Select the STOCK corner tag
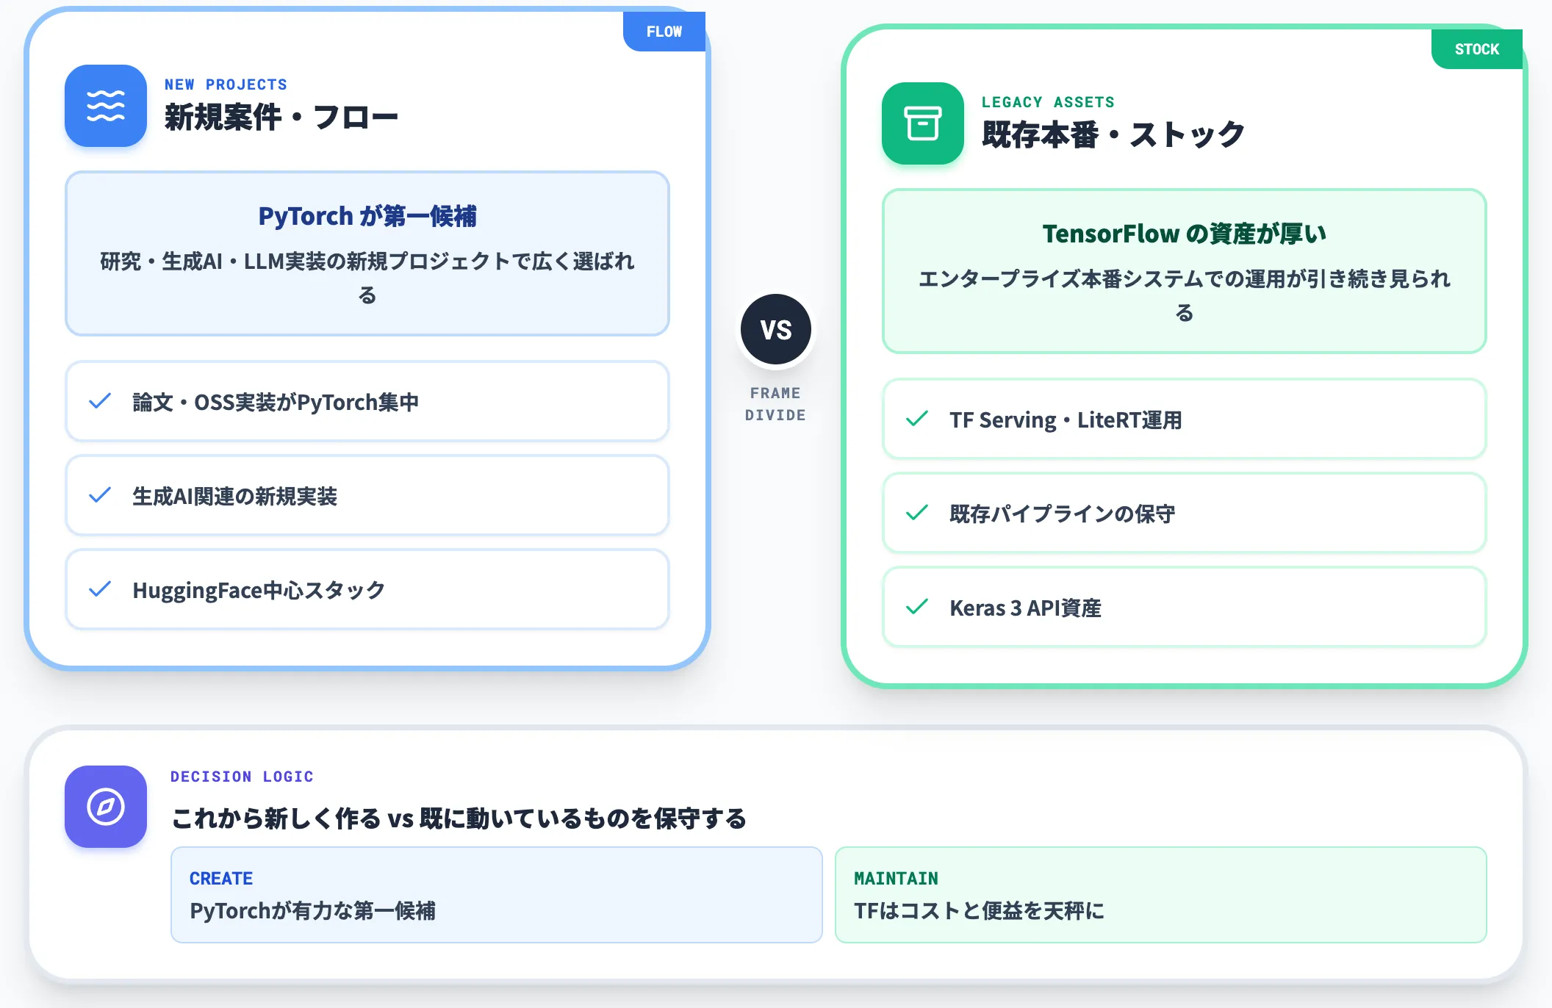This screenshot has width=1552, height=1008. tap(1477, 49)
